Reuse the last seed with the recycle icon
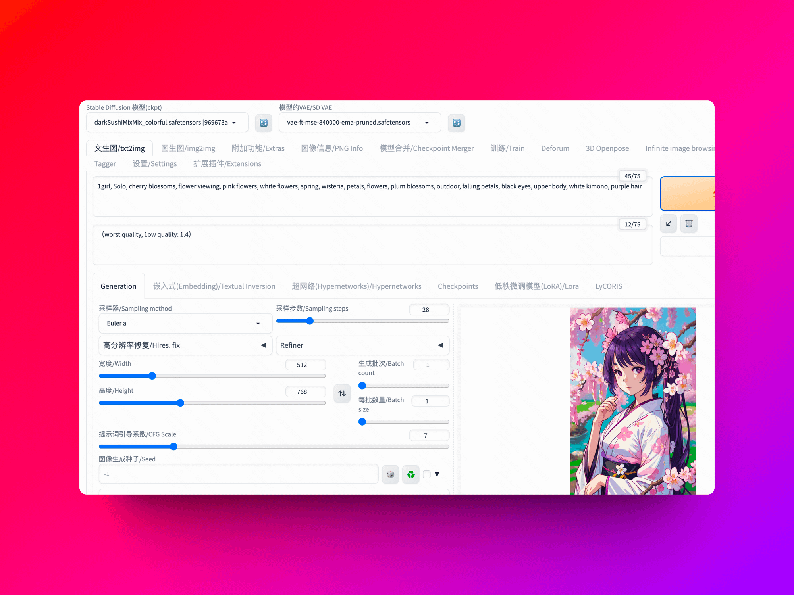794x595 pixels. [x=411, y=474]
